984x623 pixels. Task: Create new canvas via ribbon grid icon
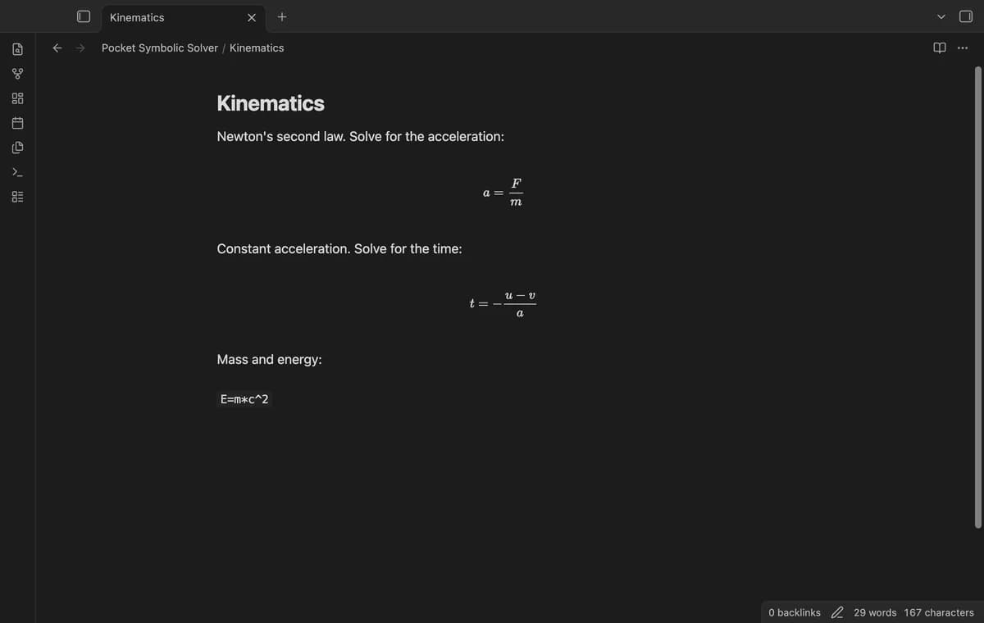point(17,98)
